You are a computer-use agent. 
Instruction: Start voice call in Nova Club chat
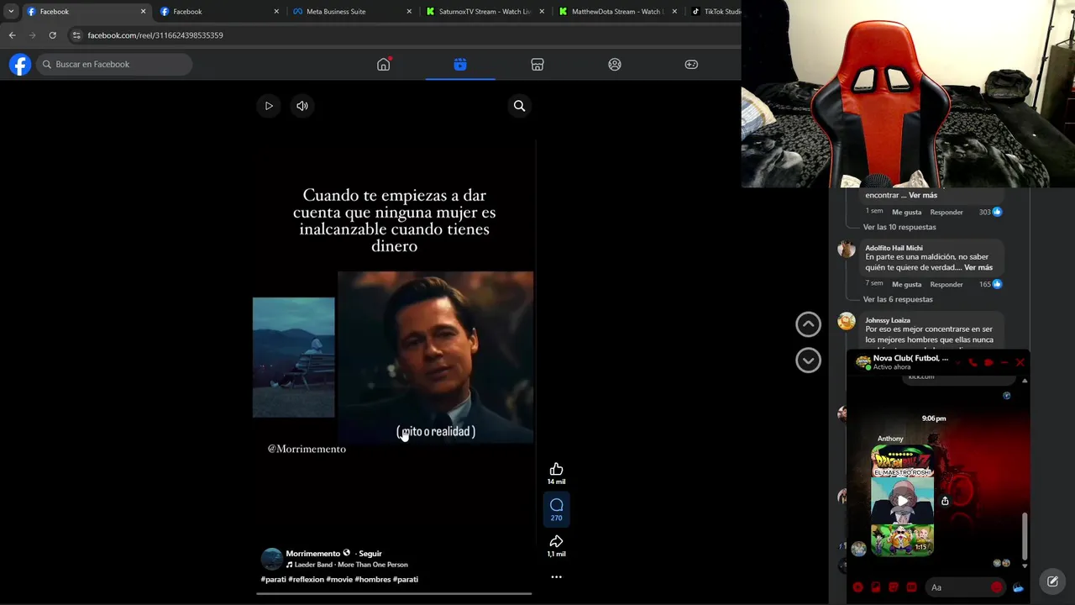973,362
